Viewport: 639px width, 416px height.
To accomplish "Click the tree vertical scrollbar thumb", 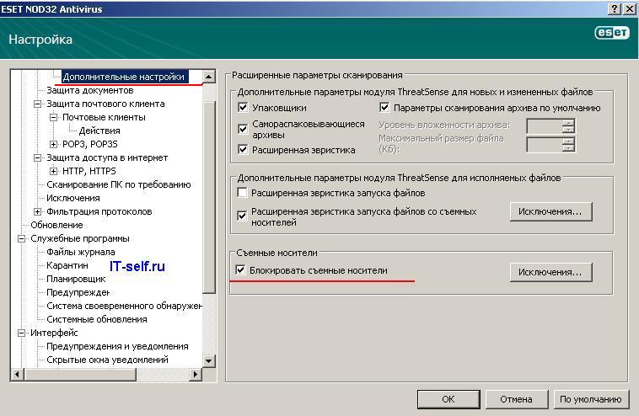I will 209,197.
